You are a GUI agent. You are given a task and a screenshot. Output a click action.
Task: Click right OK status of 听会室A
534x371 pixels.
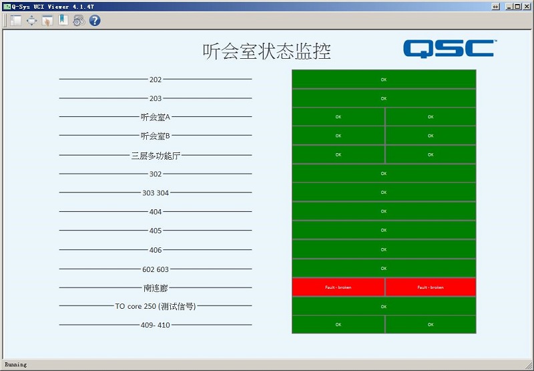coord(431,116)
